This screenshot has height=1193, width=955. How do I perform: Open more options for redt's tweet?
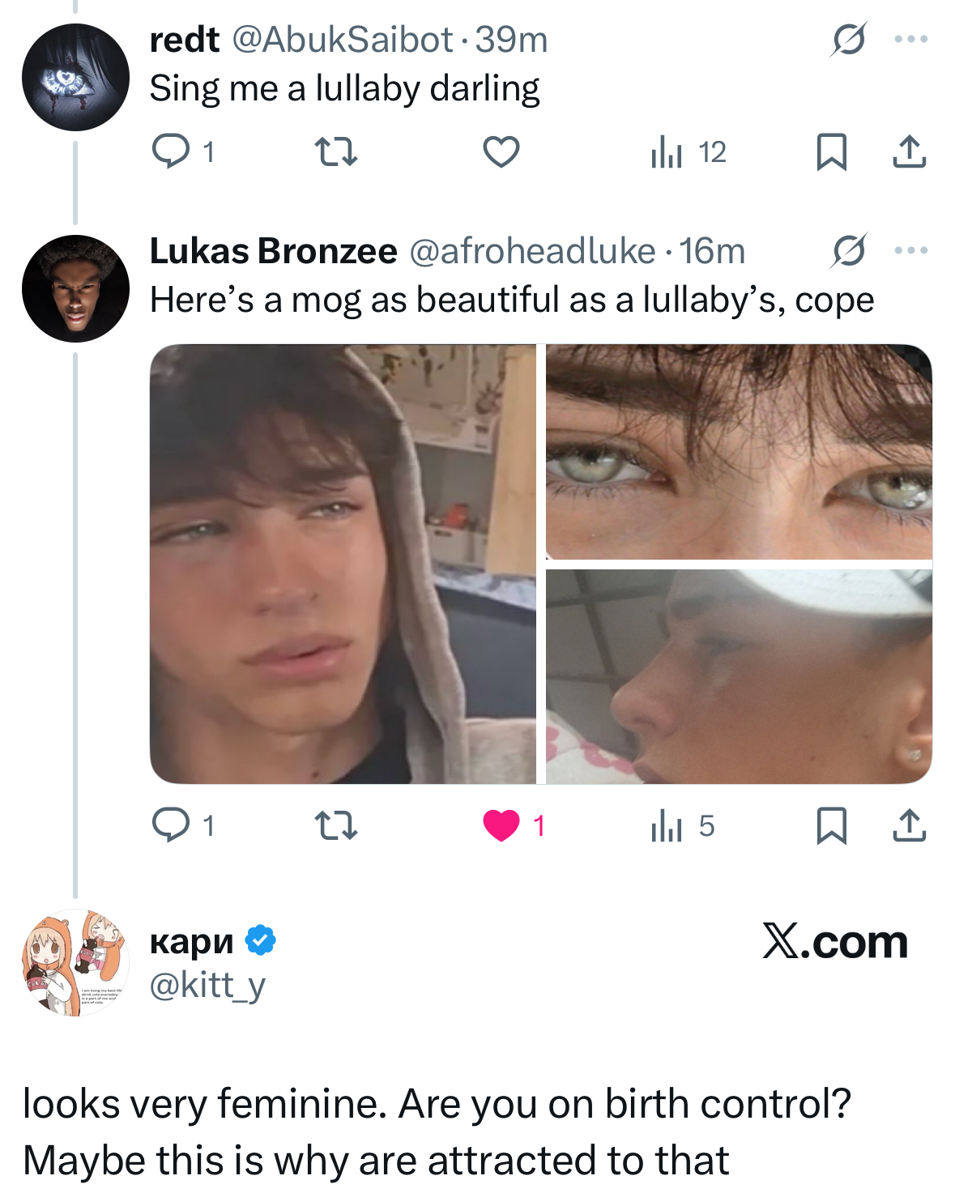pyautogui.click(x=910, y=39)
